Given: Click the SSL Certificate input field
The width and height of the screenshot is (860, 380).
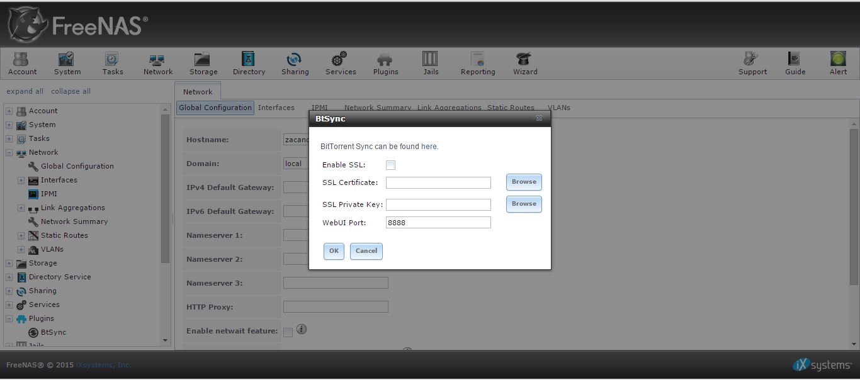Looking at the screenshot, I should 438,182.
